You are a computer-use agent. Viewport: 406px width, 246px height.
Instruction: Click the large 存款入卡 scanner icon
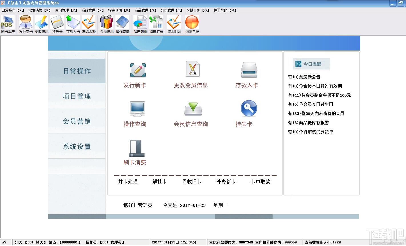click(249, 70)
